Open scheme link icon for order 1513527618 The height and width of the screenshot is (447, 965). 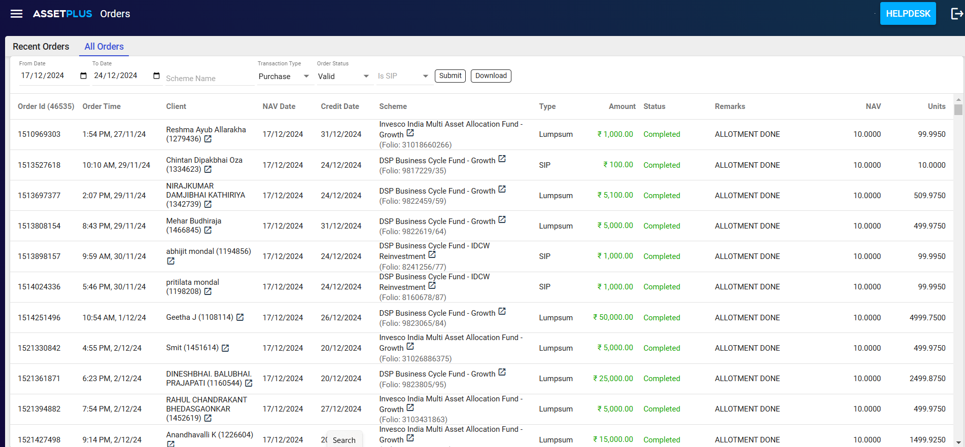click(x=502, y=159)
